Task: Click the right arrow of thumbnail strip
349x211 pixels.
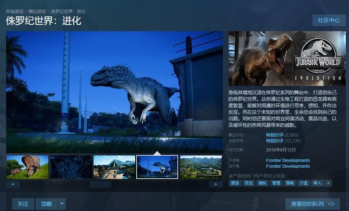Action: click(x=216, y=184)
